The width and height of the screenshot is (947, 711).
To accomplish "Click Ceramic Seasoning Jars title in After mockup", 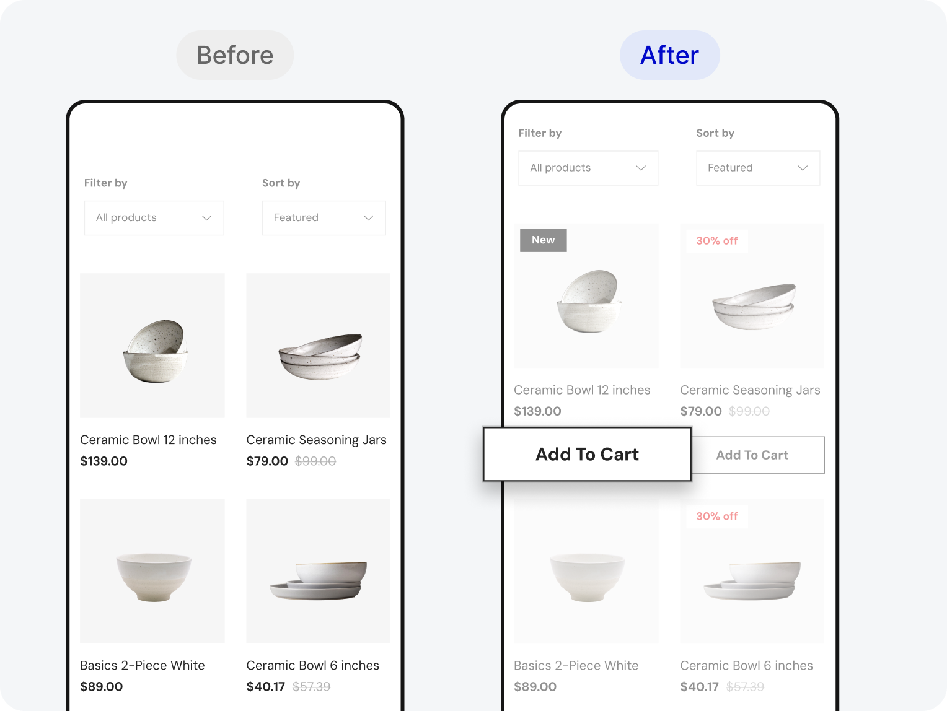I will pyautogui.click(x=750, y=390).
